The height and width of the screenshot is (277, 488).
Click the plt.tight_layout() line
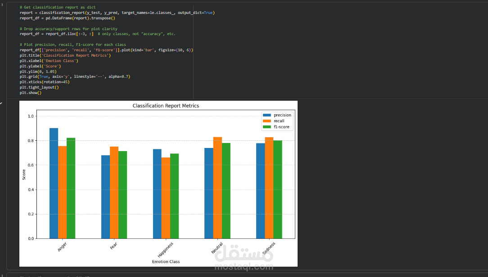(39, 87)
